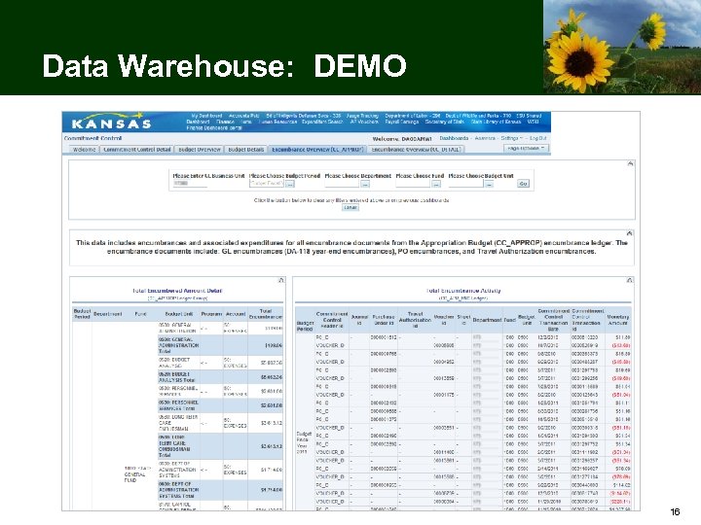Select Encumbrance Overview (CC_DETAIL) tab
The height and width of the screenshot is (525, 701).
coord(416,150)
